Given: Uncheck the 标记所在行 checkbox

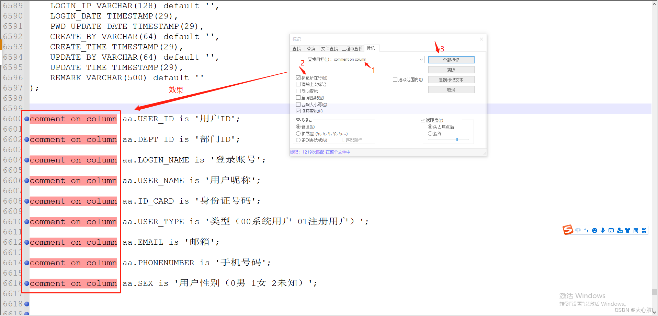Looking at the screenshot, I should coord(298,78).
